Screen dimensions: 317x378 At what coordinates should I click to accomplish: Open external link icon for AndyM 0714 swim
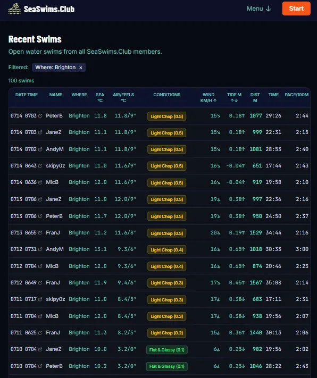[x=40, y=149]
